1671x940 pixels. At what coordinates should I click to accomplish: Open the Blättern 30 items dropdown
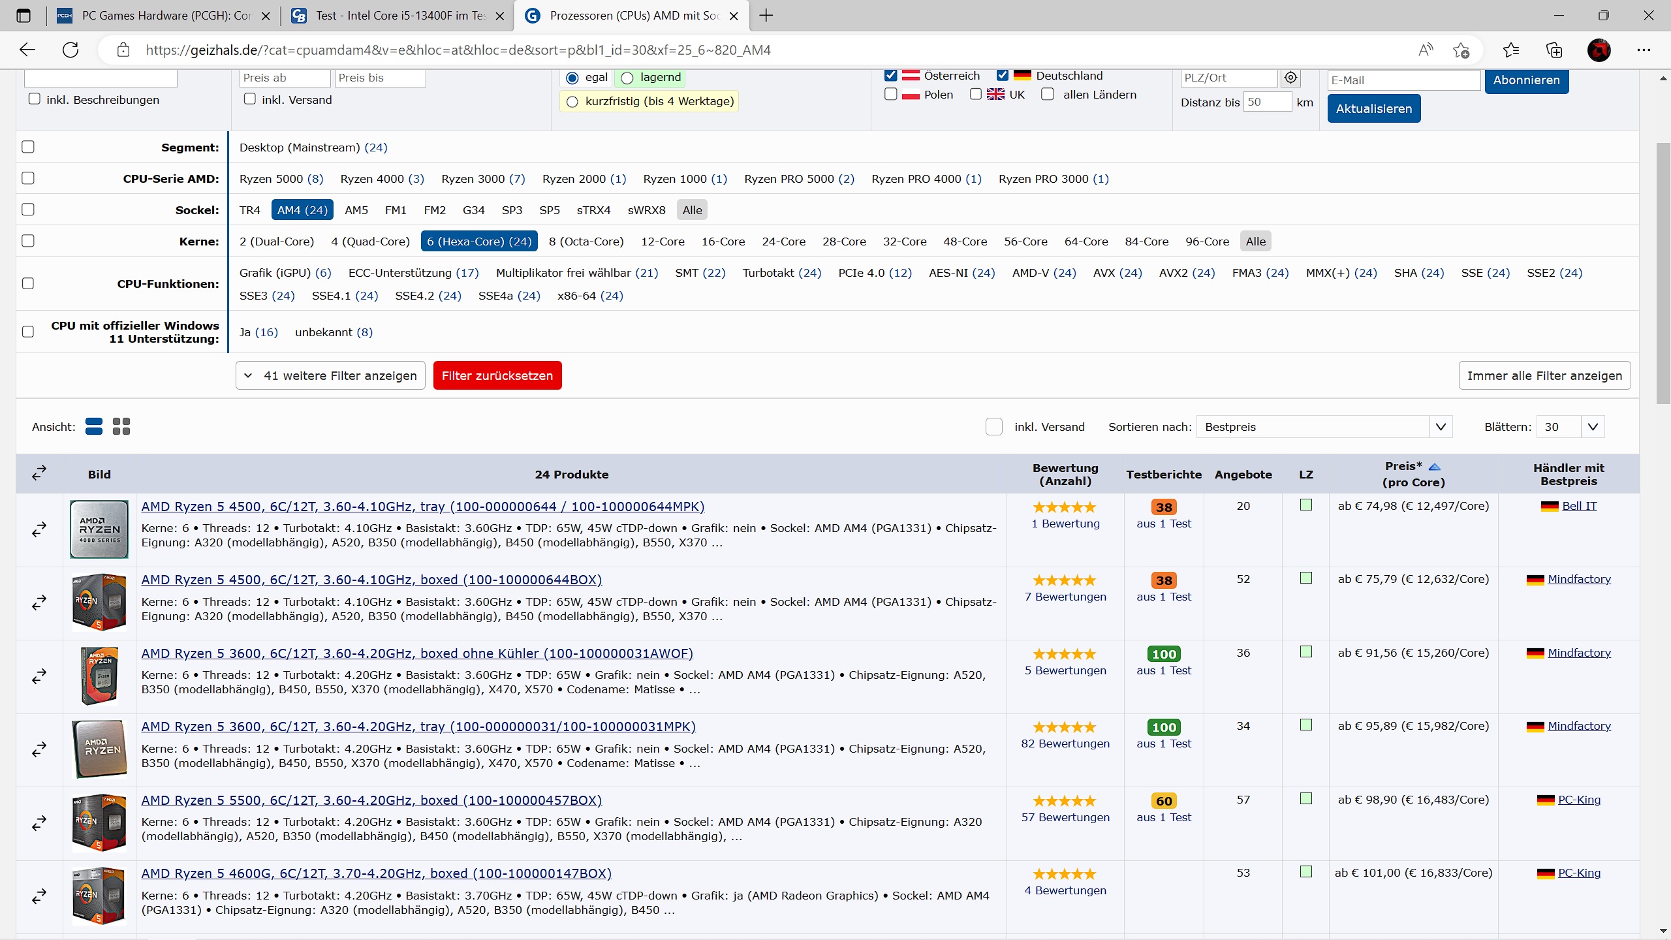click(x=1570, y=427)
